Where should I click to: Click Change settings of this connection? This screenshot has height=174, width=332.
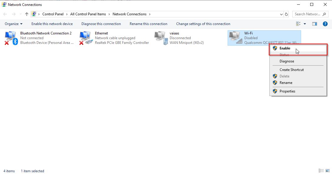click(203, 24)
